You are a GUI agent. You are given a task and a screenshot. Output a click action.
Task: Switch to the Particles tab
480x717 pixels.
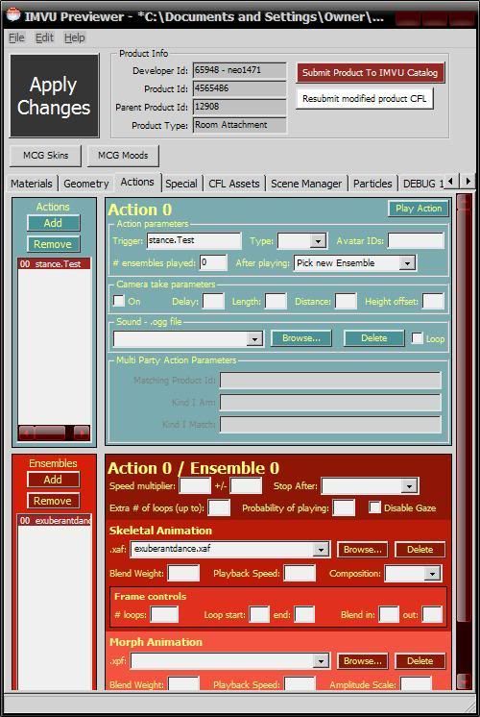click(372, 184)
